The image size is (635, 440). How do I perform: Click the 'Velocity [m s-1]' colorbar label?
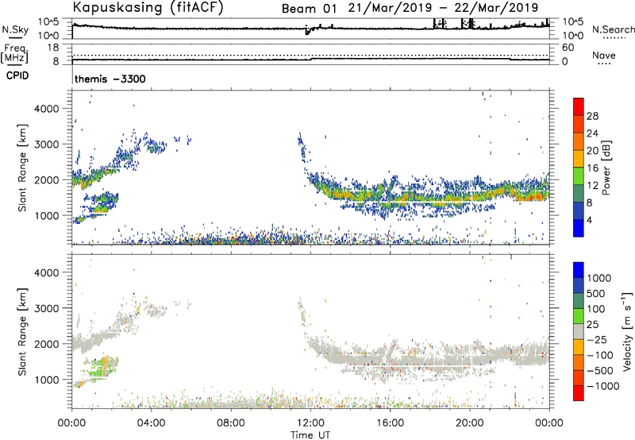(627, 331)
